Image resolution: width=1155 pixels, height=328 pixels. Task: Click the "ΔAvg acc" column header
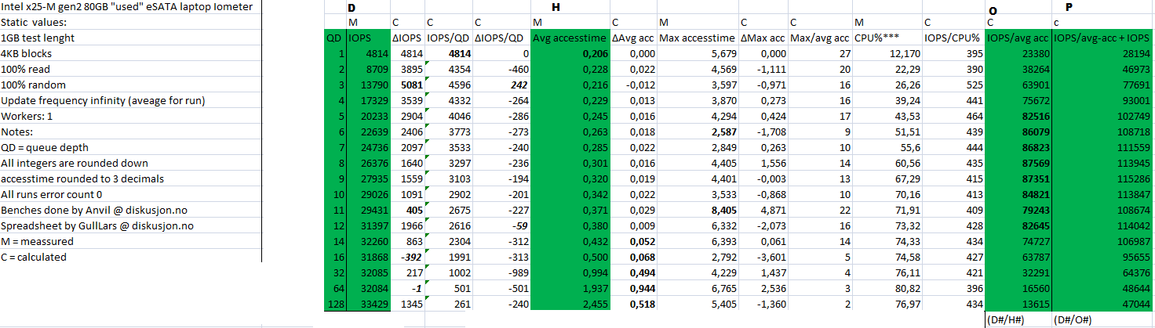633,38
